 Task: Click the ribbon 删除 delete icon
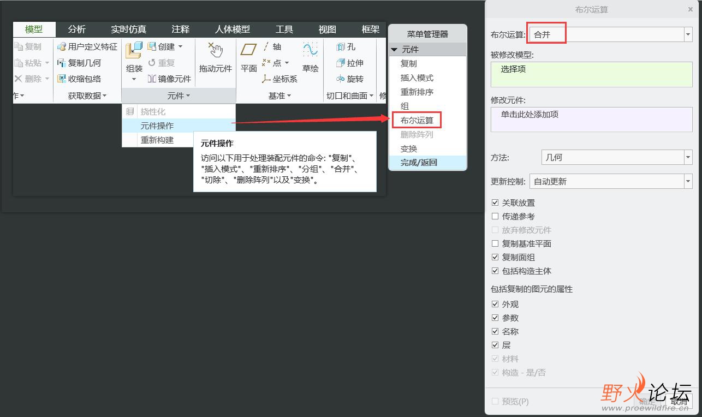point(18,79)
